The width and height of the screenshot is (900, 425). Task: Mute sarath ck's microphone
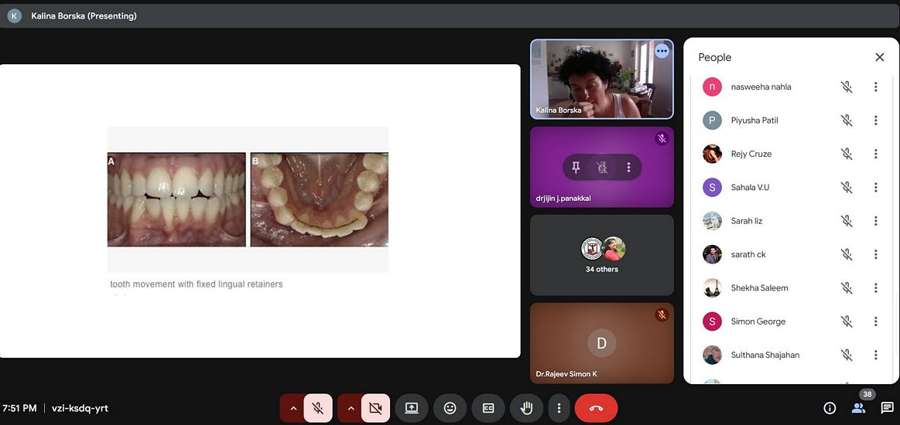click(x=847, y=254)
